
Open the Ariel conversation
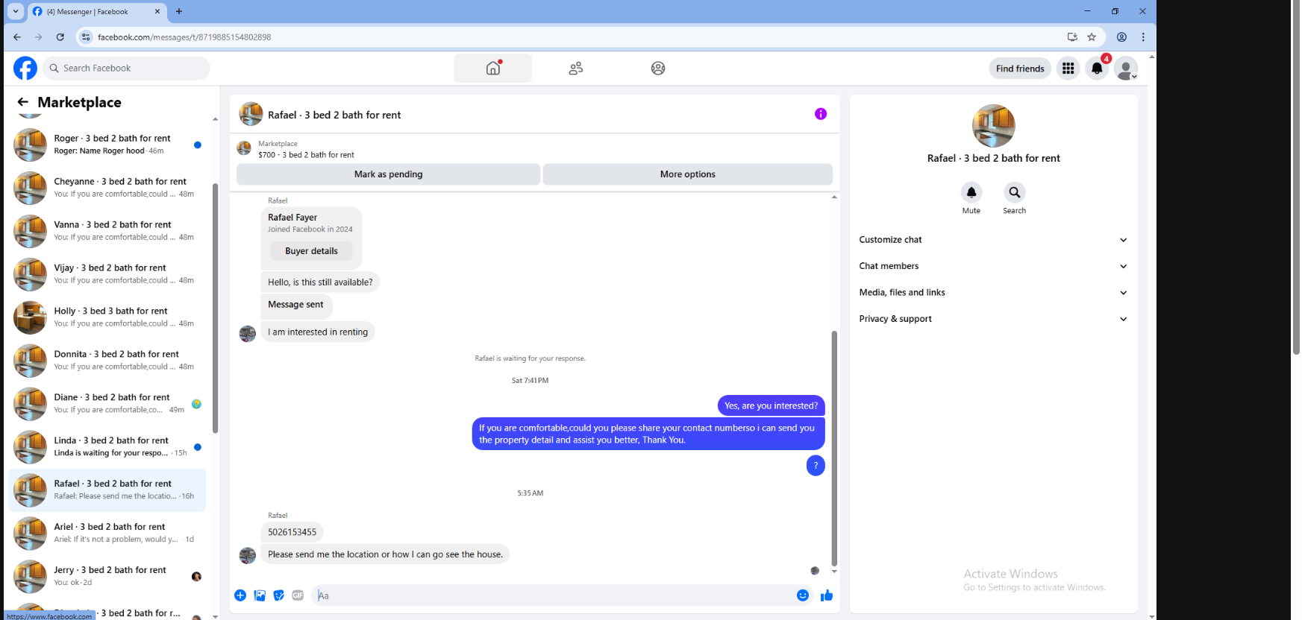click(108, 534)
